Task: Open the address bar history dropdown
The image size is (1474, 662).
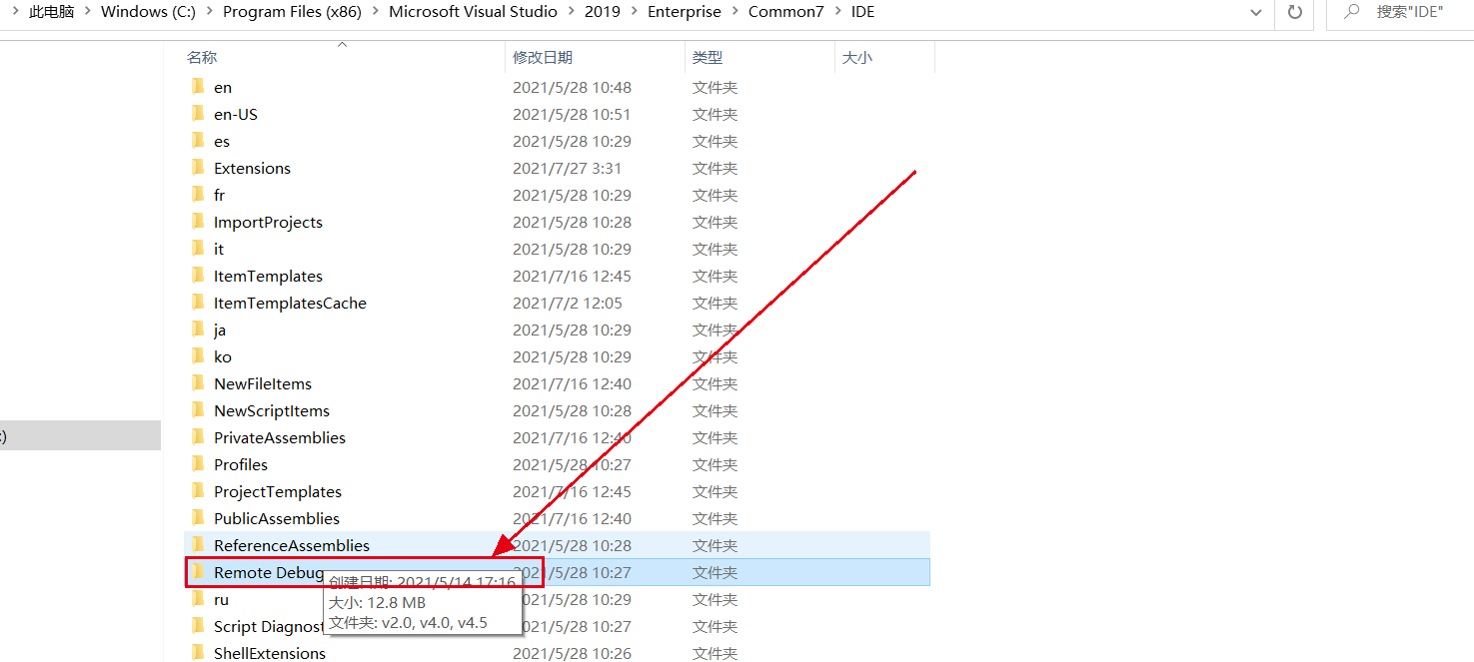Action: point(1256,12)
